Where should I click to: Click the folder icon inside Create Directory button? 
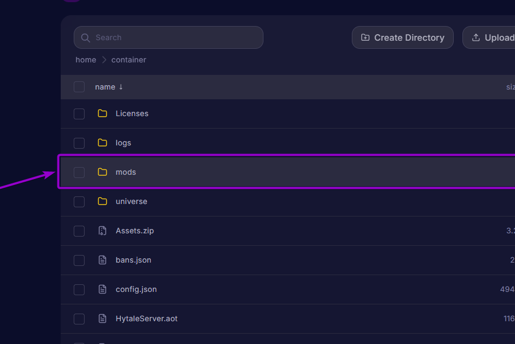[x=366, y=37]
